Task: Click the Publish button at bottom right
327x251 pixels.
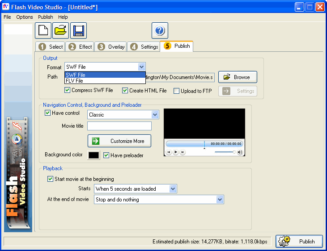Action: click(299, 242)
